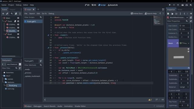Open the Material dropdown showing empty
Screen dimensions: 194x109
[x=184, y=87]
